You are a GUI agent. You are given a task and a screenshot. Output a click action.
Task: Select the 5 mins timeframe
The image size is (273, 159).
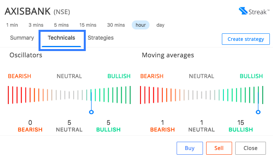tap(61, 25)
